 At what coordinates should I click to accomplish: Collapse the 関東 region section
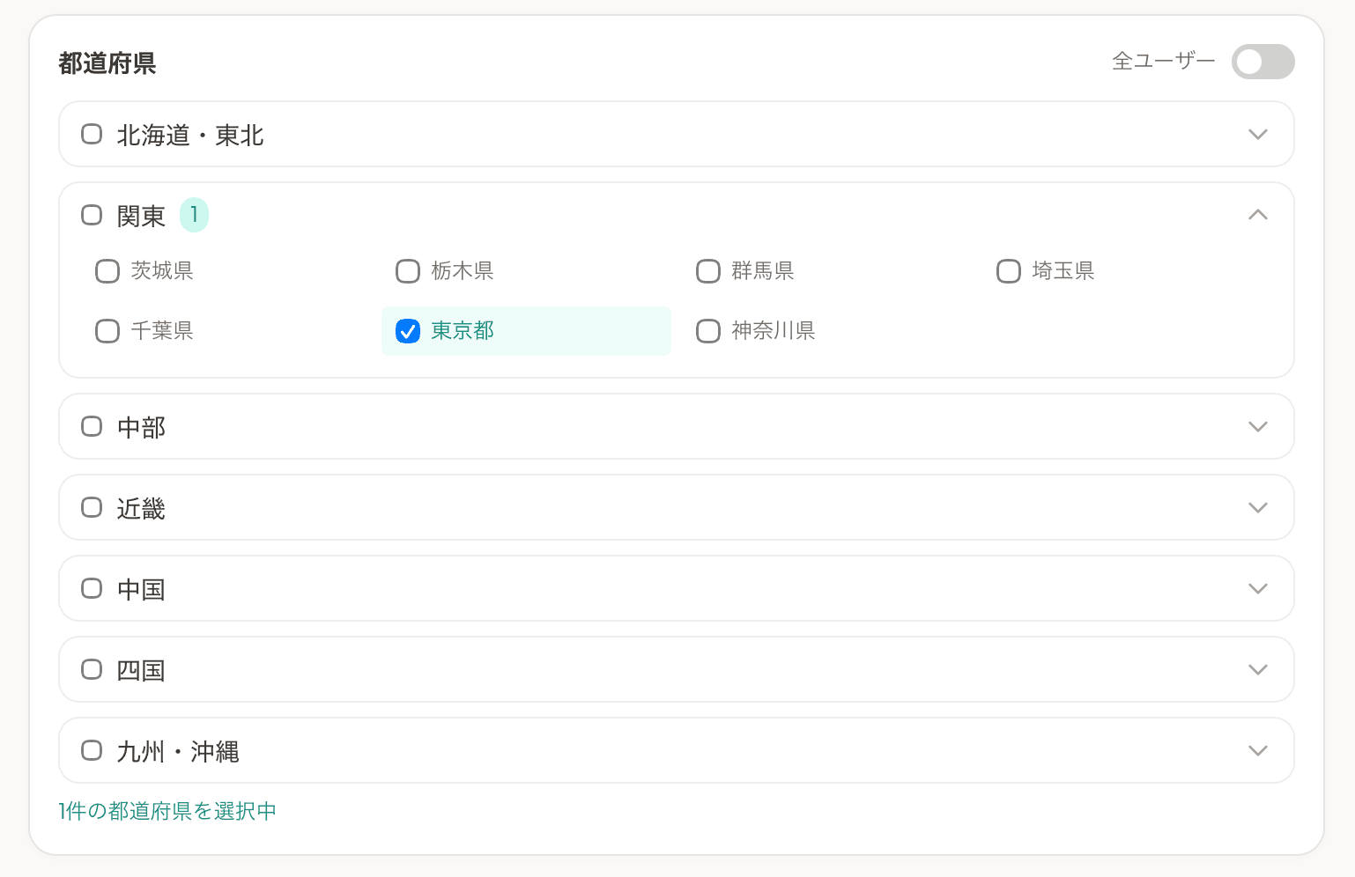tap(1258, 214)
